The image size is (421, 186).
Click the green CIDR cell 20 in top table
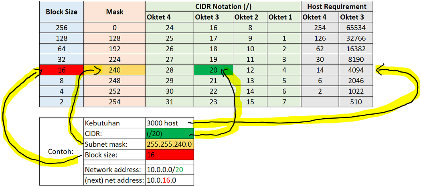point(213,70)
